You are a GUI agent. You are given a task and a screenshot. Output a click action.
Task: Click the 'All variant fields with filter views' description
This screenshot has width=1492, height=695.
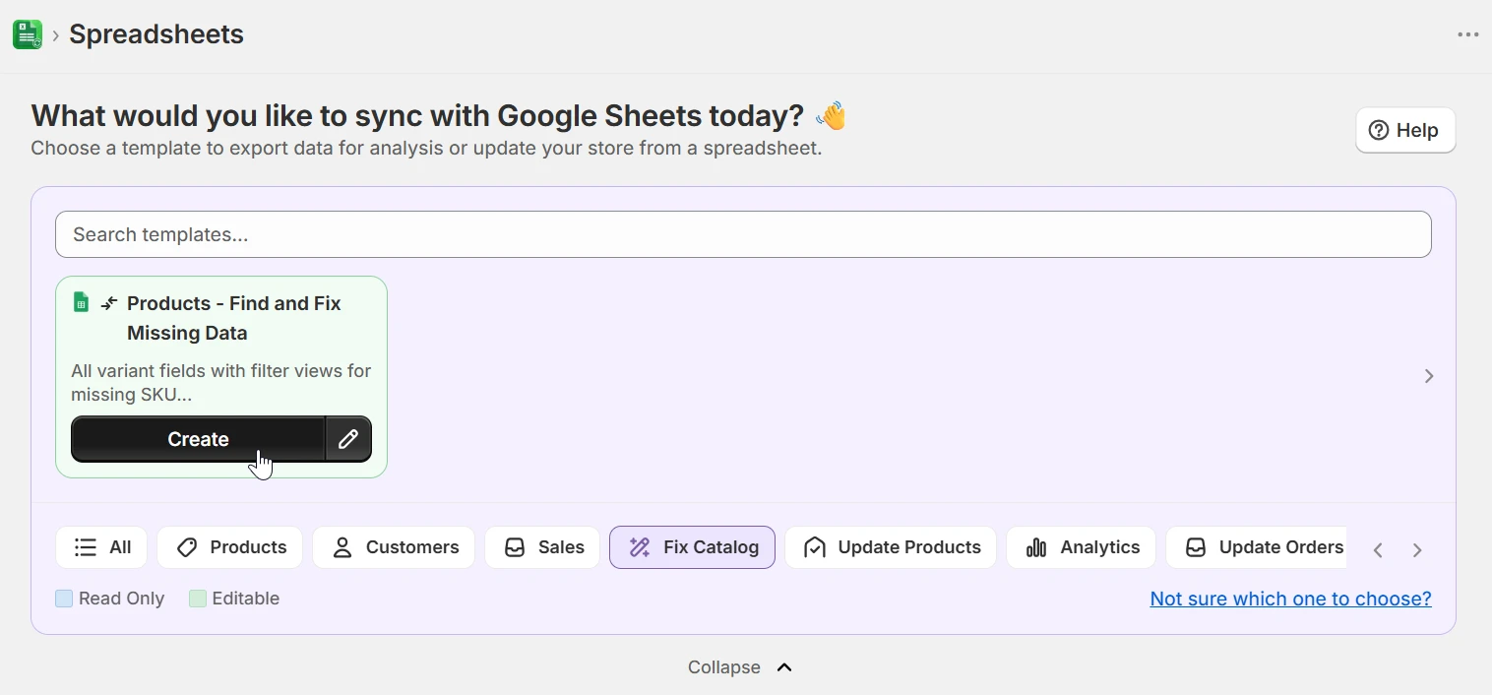(221, 383)
